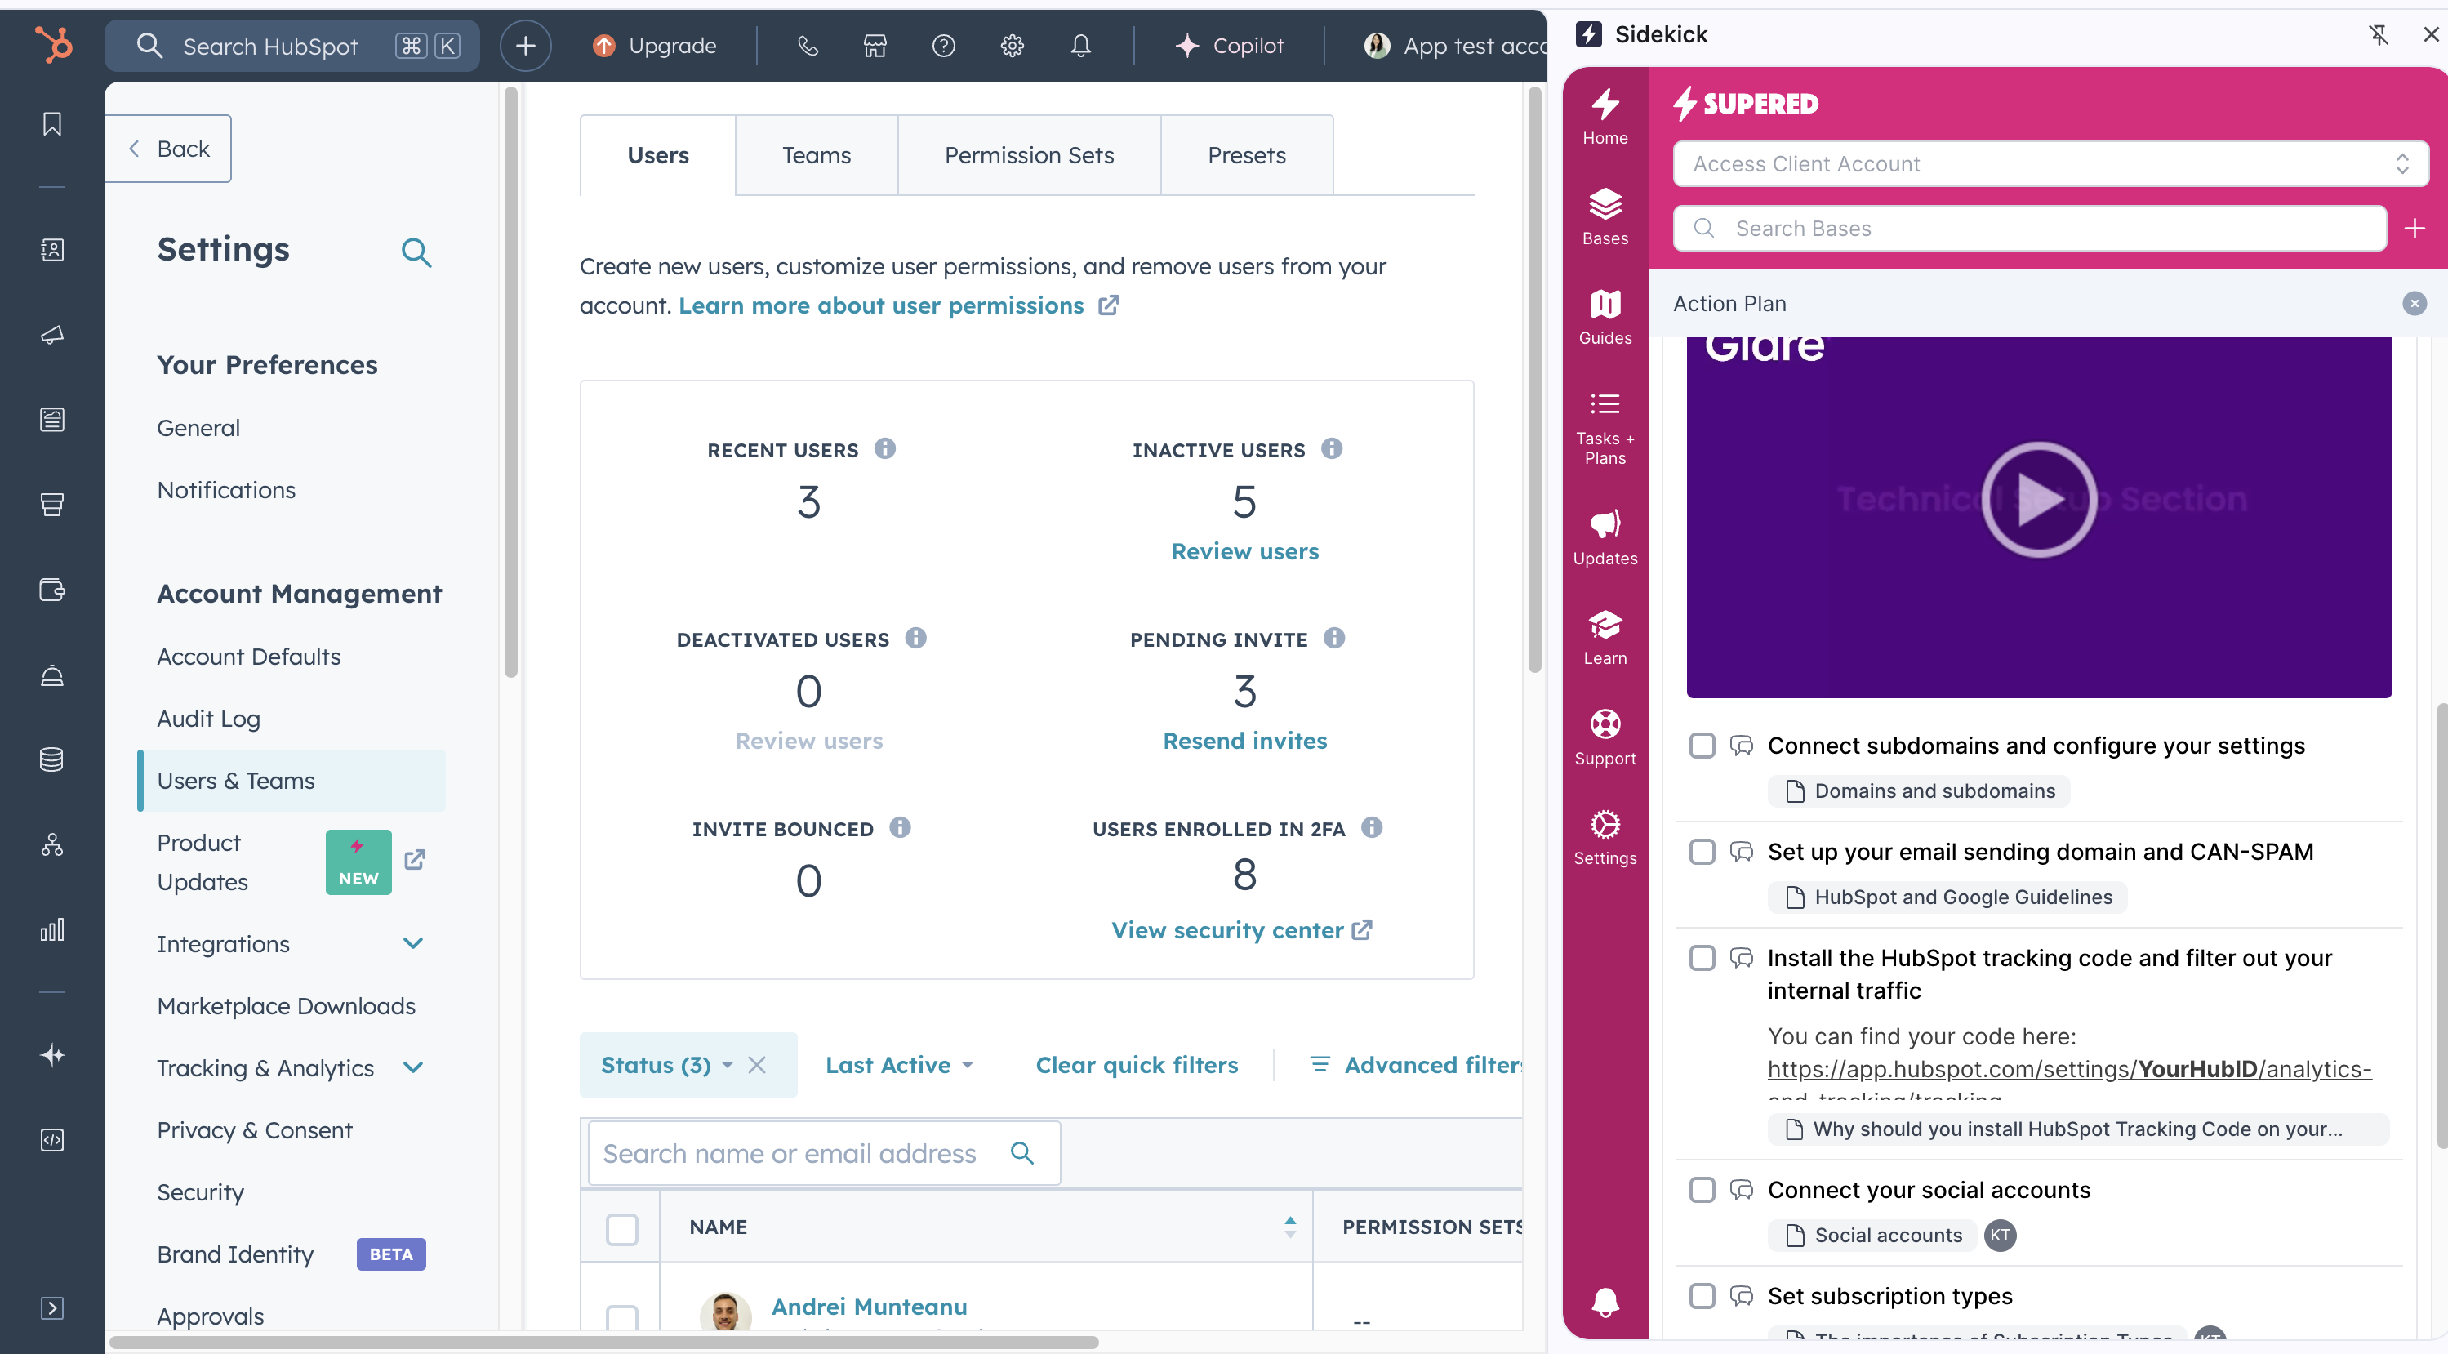The image size is (2448, 1354).
Task: Switch to the Teams tab
Action: click(817, 155)
